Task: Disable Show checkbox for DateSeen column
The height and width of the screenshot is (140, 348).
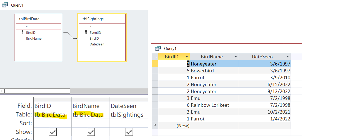Action: [129, 132]
